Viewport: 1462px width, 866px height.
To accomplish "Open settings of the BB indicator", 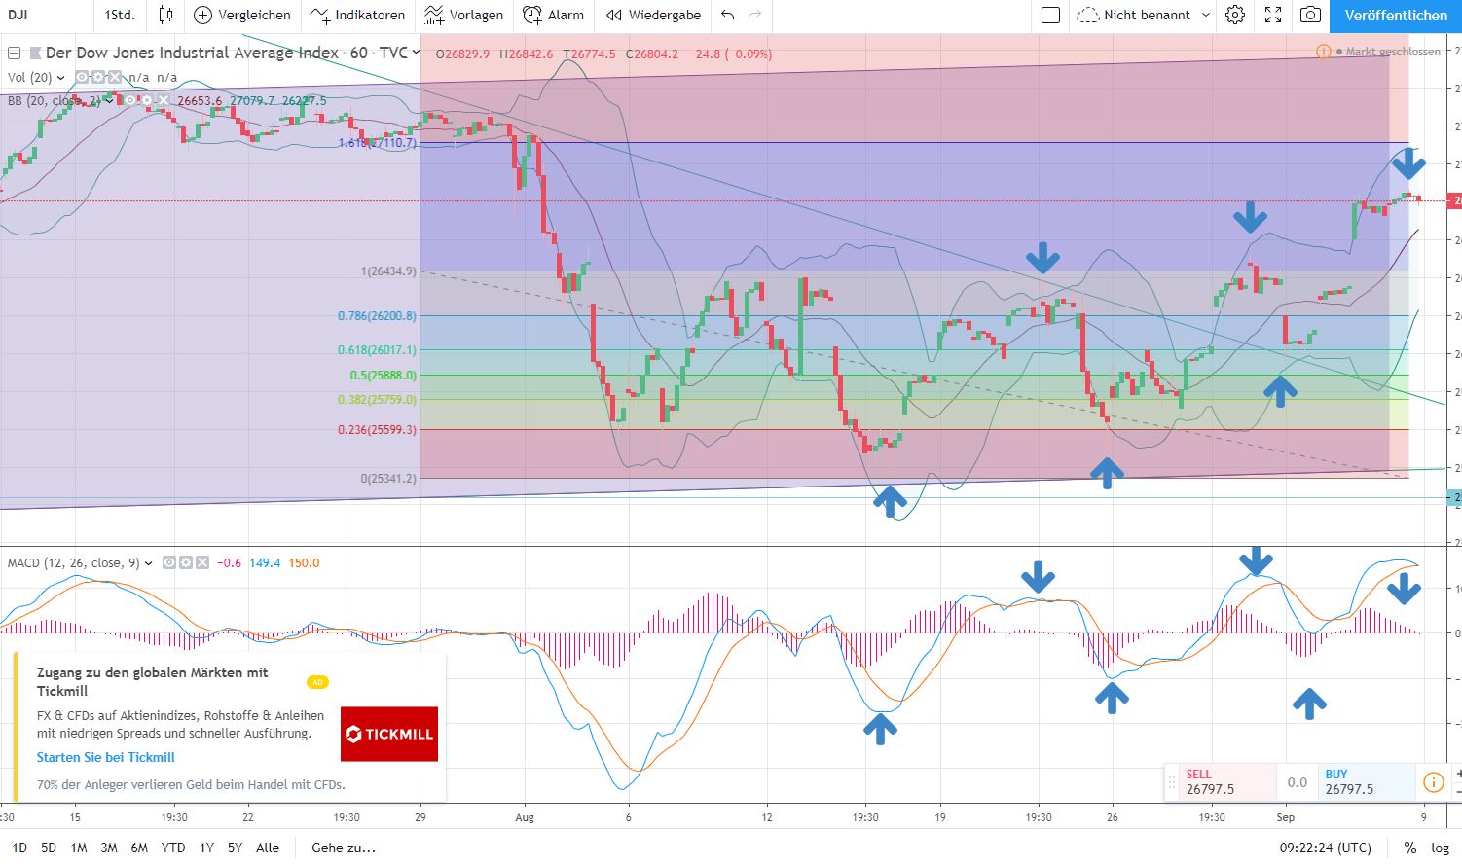I will tap(147, 100).
